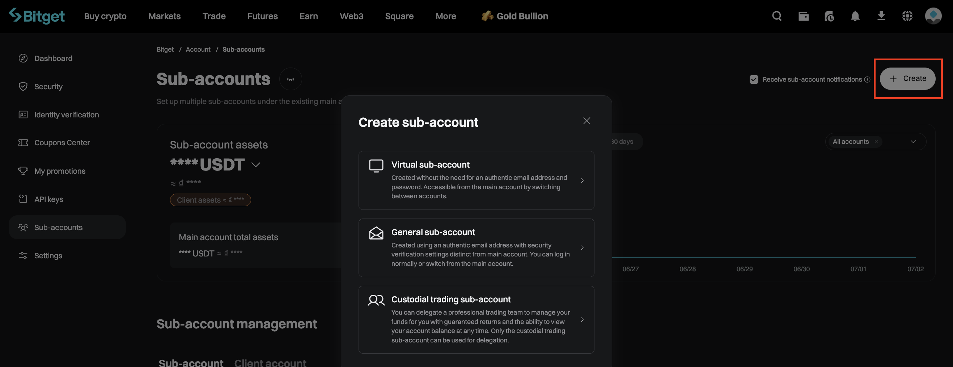Click the Security shield icon
Viewport: 953px width, 367px height.
coord(23,86)
